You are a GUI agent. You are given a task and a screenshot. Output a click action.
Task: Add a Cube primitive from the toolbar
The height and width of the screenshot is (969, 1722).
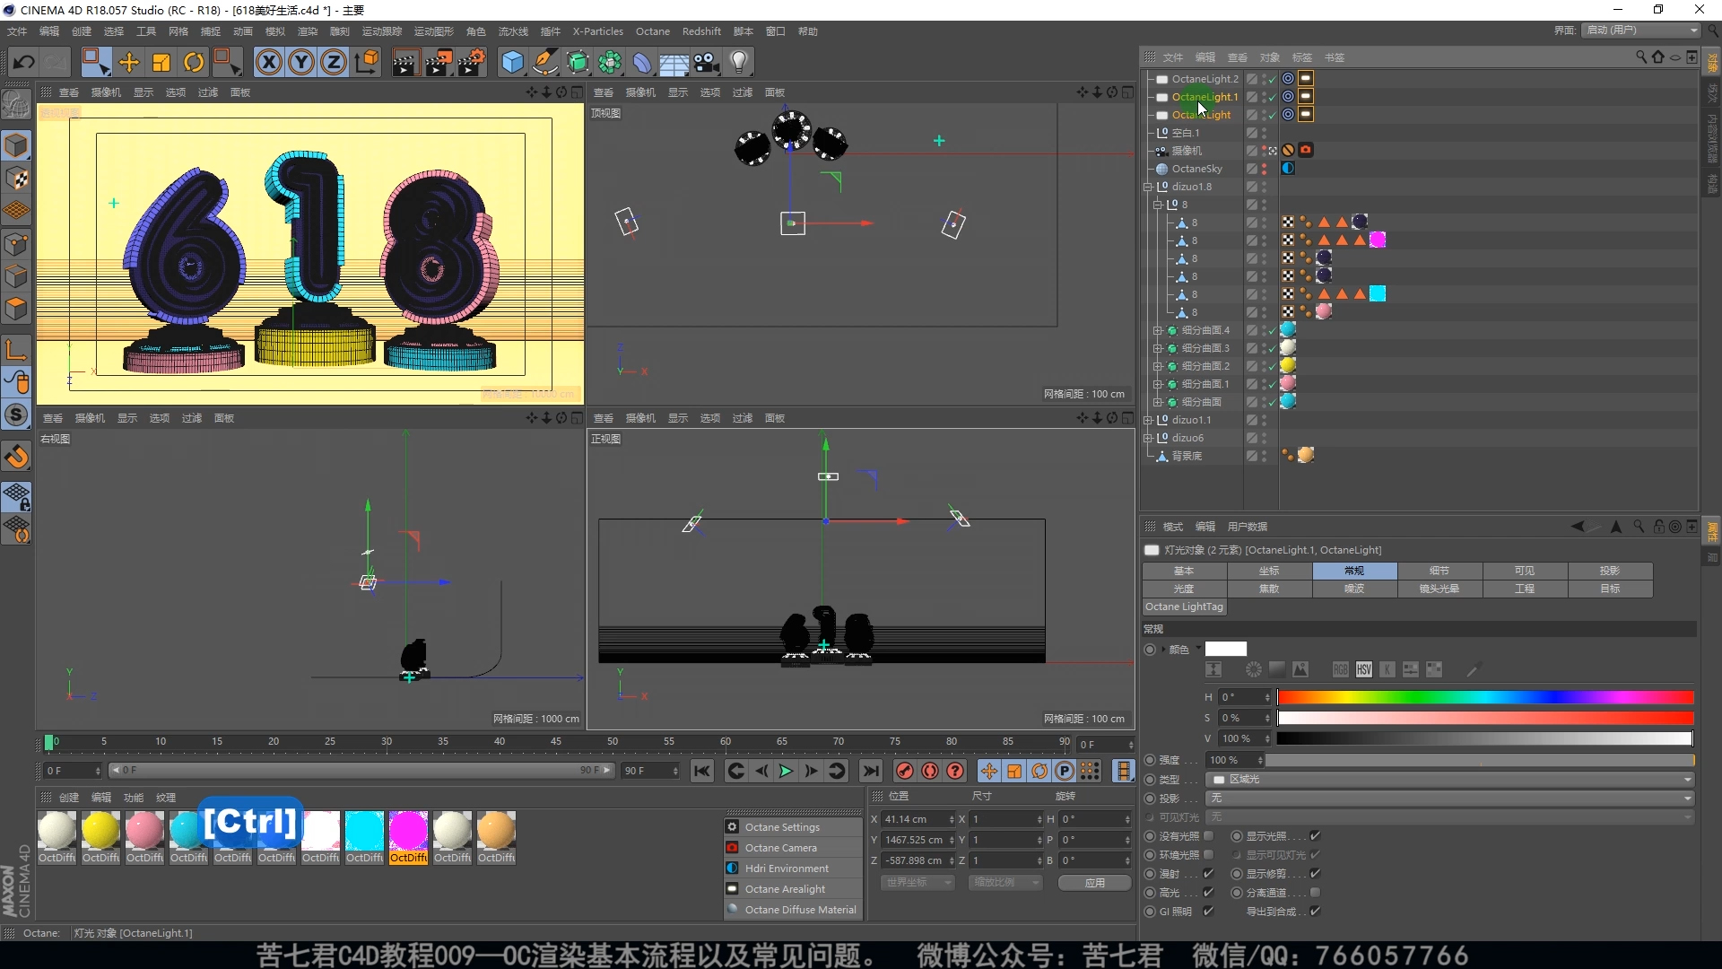[512, 62]
